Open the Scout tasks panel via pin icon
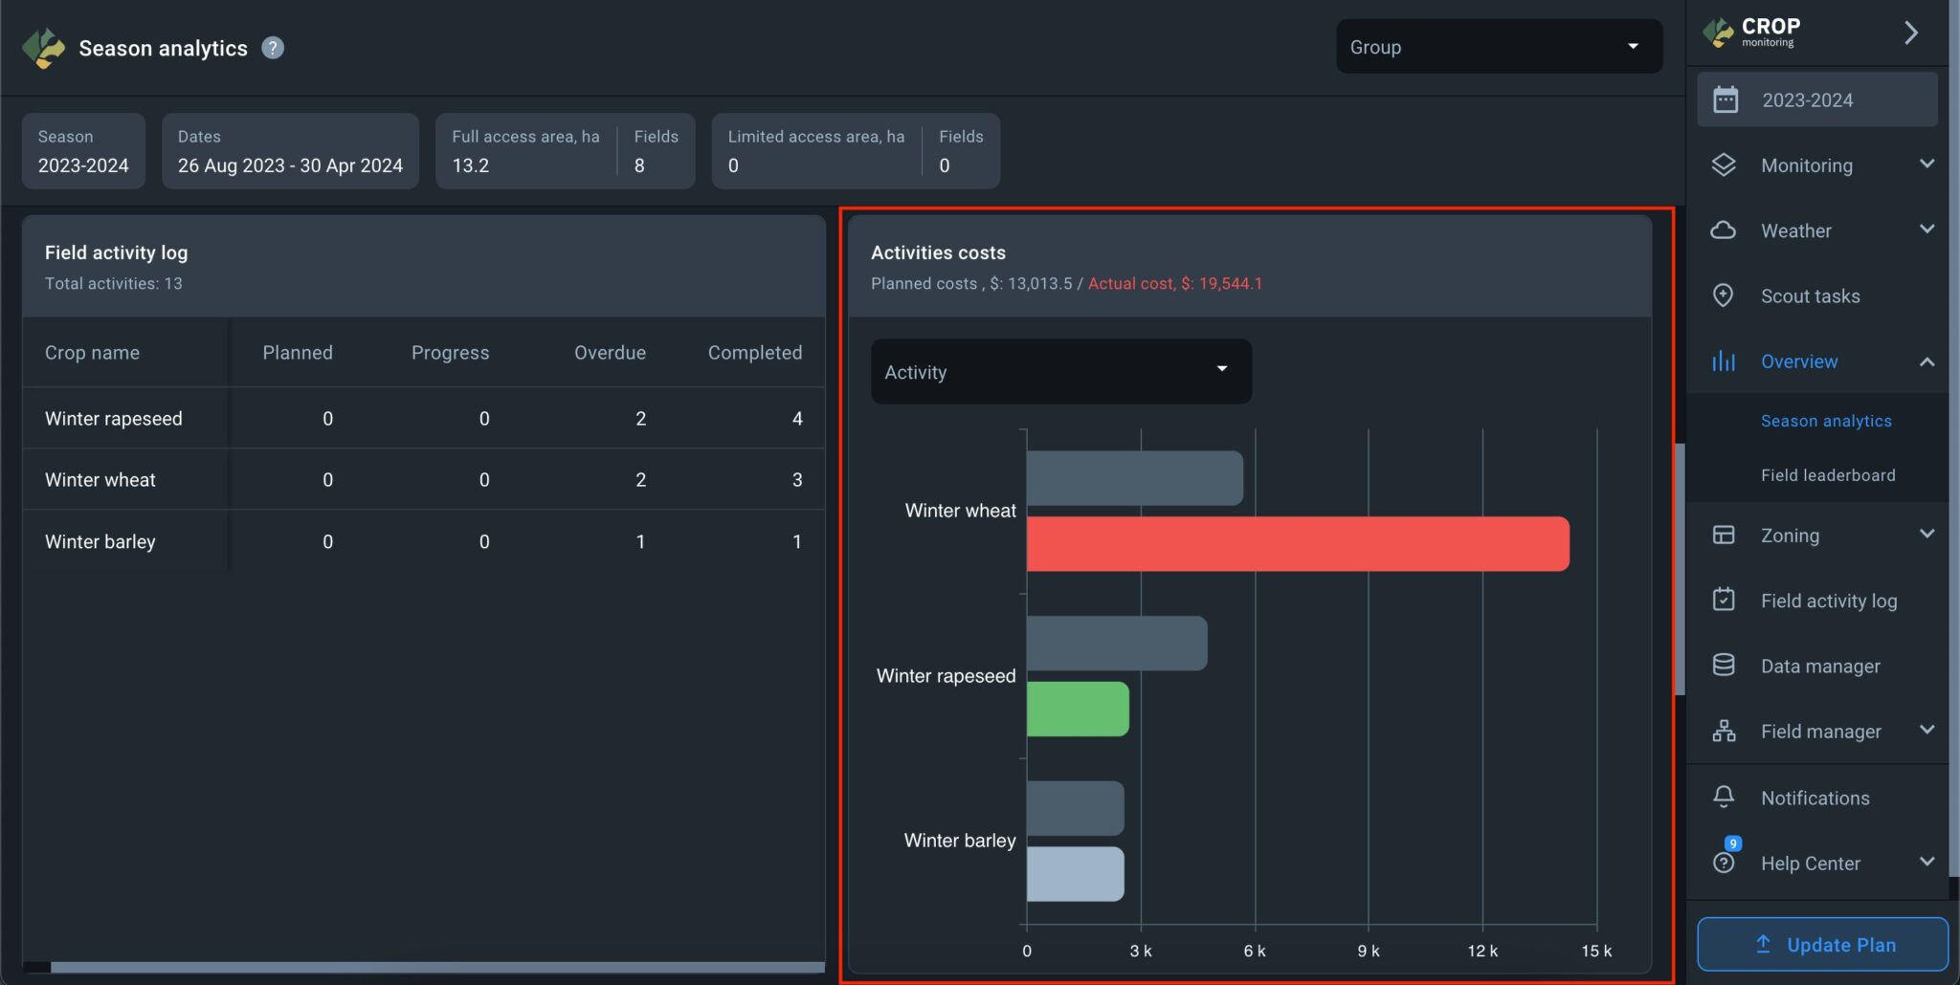This screenshot has width=1960, height=985. click(1724, 295)
